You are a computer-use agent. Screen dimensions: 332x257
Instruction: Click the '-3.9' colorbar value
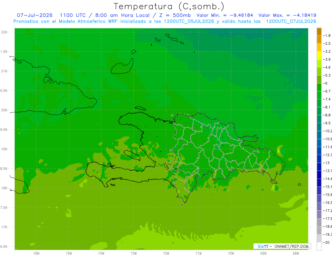click(327, 59)
